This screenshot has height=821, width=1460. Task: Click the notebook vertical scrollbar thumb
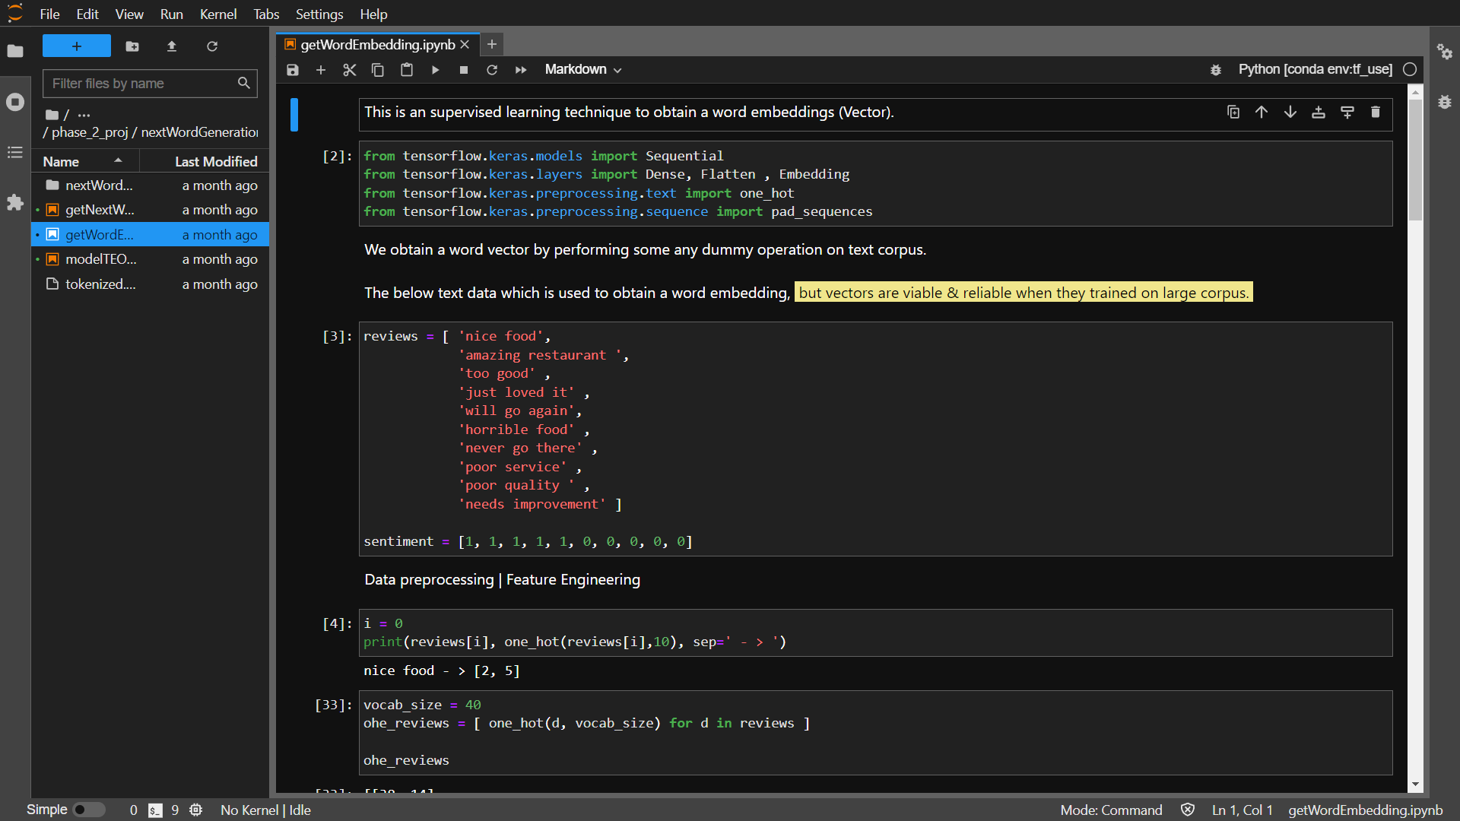(1415, 160)
